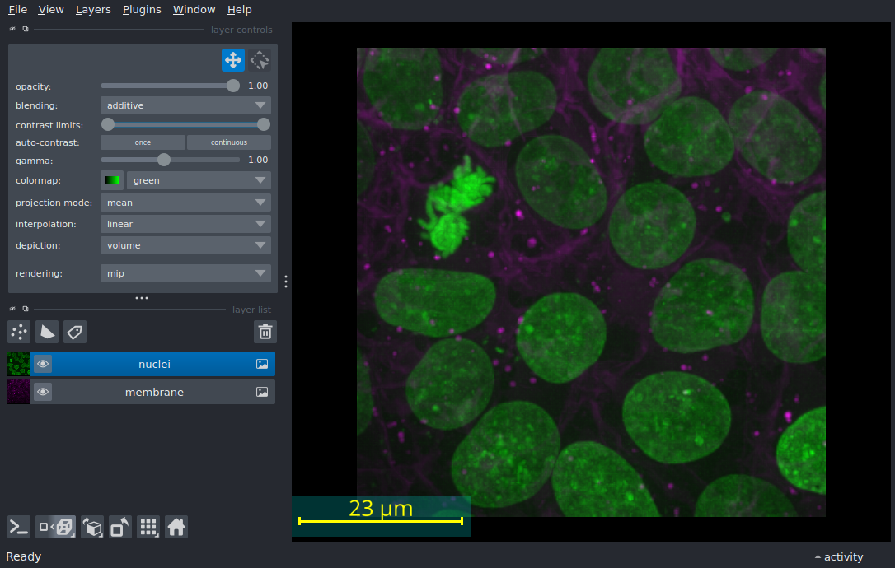Toggle grid view mode
Image resolution: width=895 pixels, height=568 pixels.
coord(148,527)
